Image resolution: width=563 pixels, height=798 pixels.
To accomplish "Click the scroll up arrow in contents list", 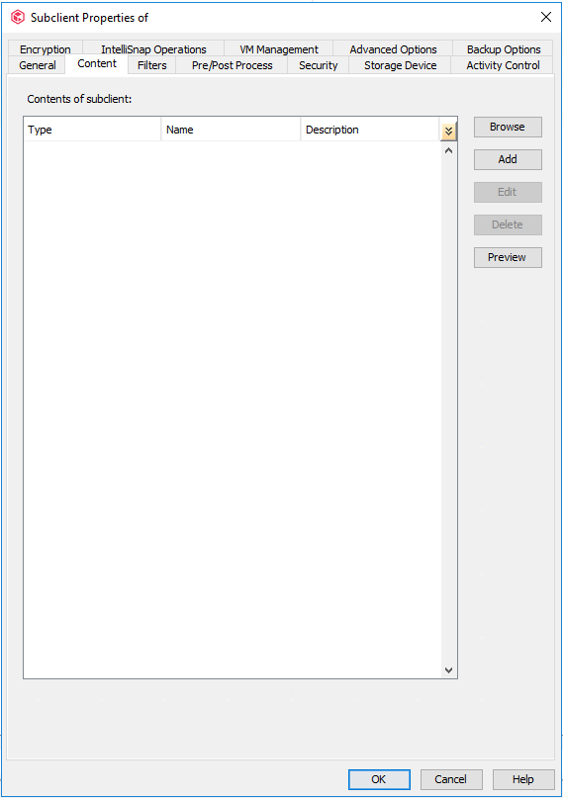I will pos(448,150).
